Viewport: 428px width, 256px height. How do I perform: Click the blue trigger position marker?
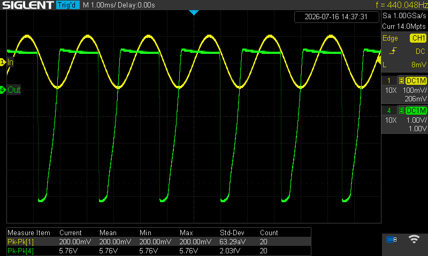(194, 12)
